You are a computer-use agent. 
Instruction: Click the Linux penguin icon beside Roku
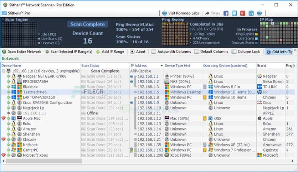point(14,124)
